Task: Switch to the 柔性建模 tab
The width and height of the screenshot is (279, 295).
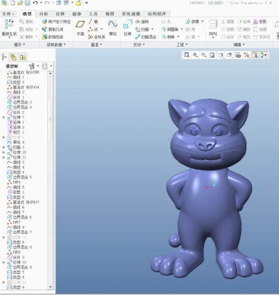Action: [131, 14]
